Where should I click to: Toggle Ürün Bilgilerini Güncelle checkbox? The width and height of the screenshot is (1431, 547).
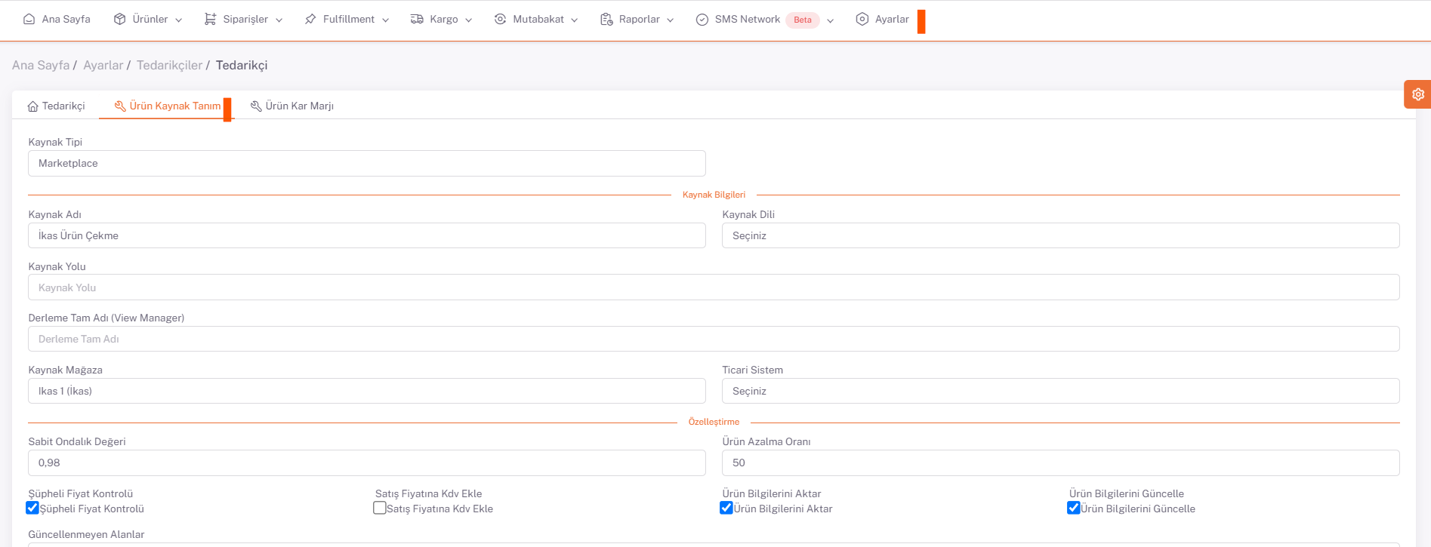coord(1073,508)
